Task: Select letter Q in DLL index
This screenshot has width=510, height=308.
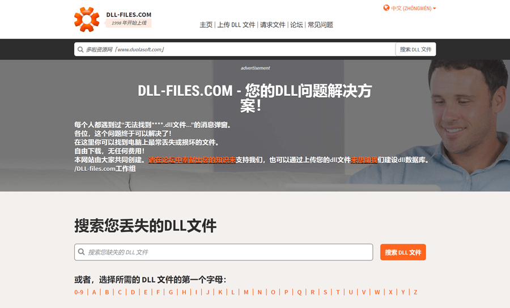Action: point(299,292)
